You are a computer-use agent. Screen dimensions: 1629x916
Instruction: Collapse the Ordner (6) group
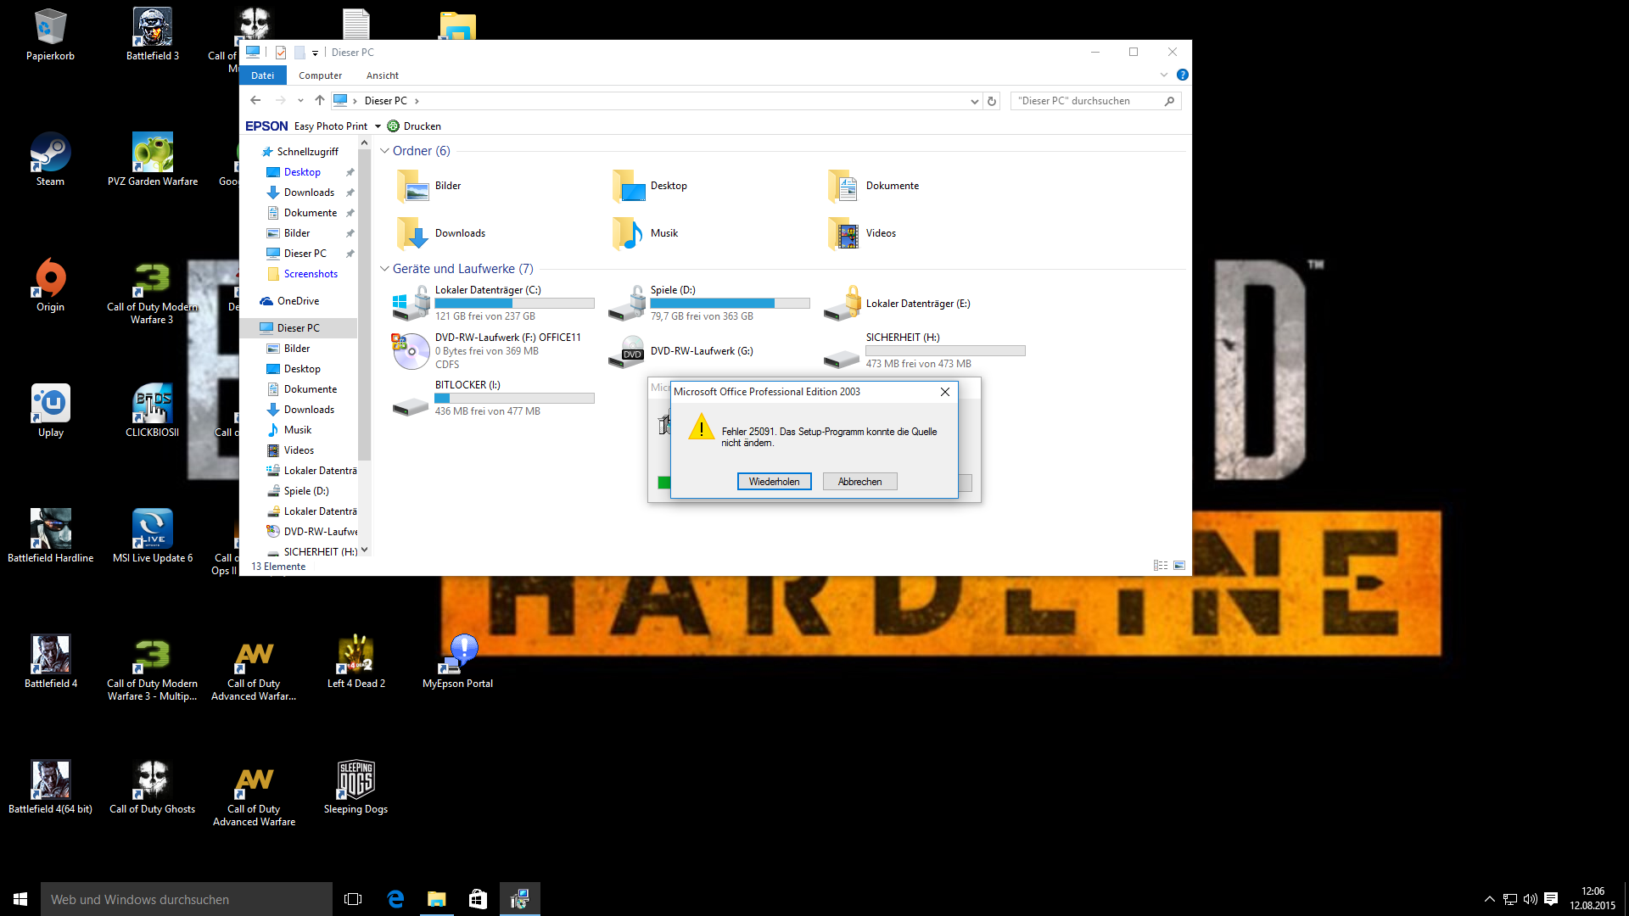[x=384, y=151]
